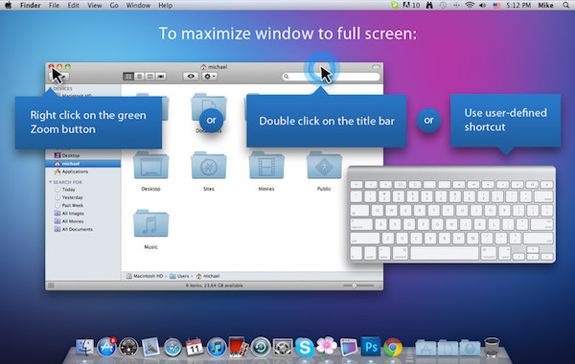
Task: Open the Mail stamp icon in Dock
Action: (150, 347)
